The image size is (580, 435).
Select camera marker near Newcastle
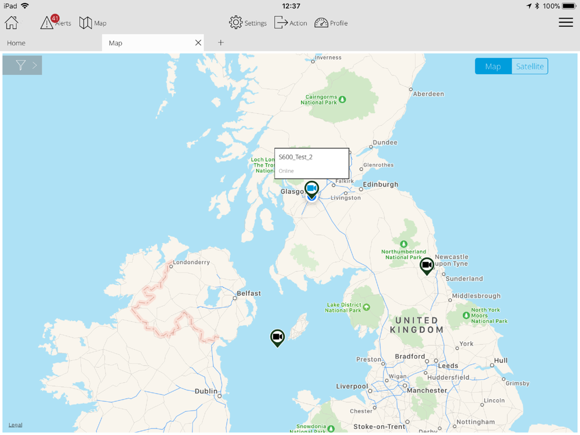tap(426, 266)
